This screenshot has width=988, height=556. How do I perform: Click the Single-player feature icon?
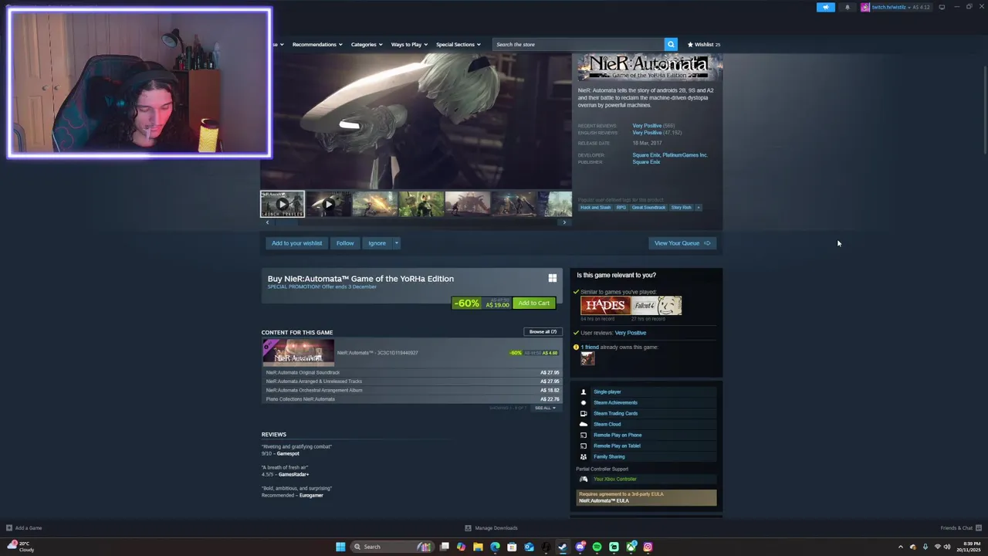click(x=583, y=392)
